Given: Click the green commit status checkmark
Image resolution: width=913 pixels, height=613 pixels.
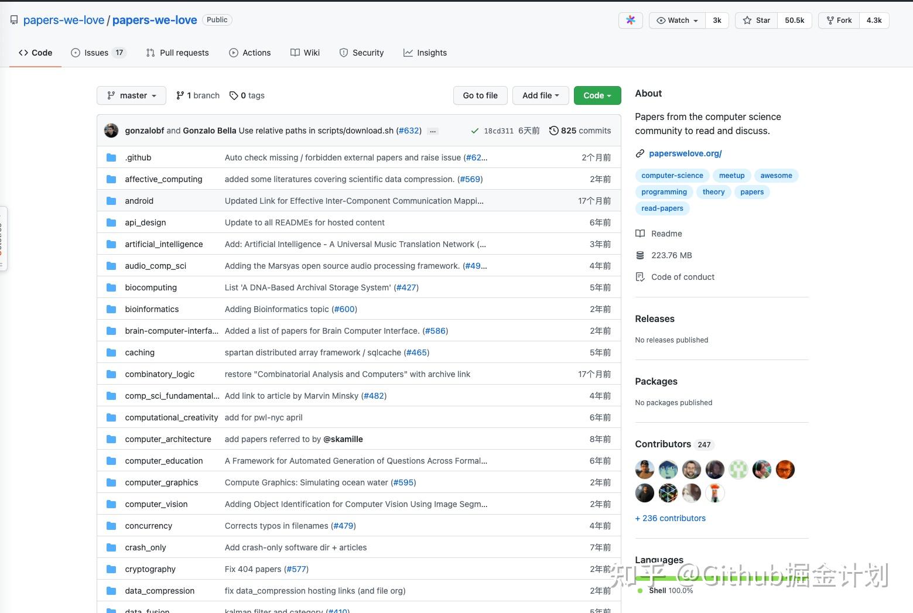Looking at the screenshot, I should [x=474, y=131].
